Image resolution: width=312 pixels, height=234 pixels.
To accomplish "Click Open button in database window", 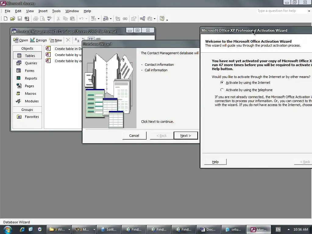I will [21, 40].
